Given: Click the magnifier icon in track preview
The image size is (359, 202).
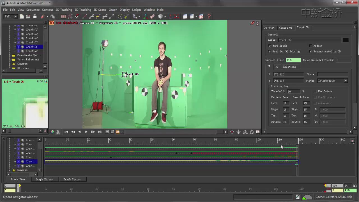Looking at the screenshot, I should [x=46, y=81].
